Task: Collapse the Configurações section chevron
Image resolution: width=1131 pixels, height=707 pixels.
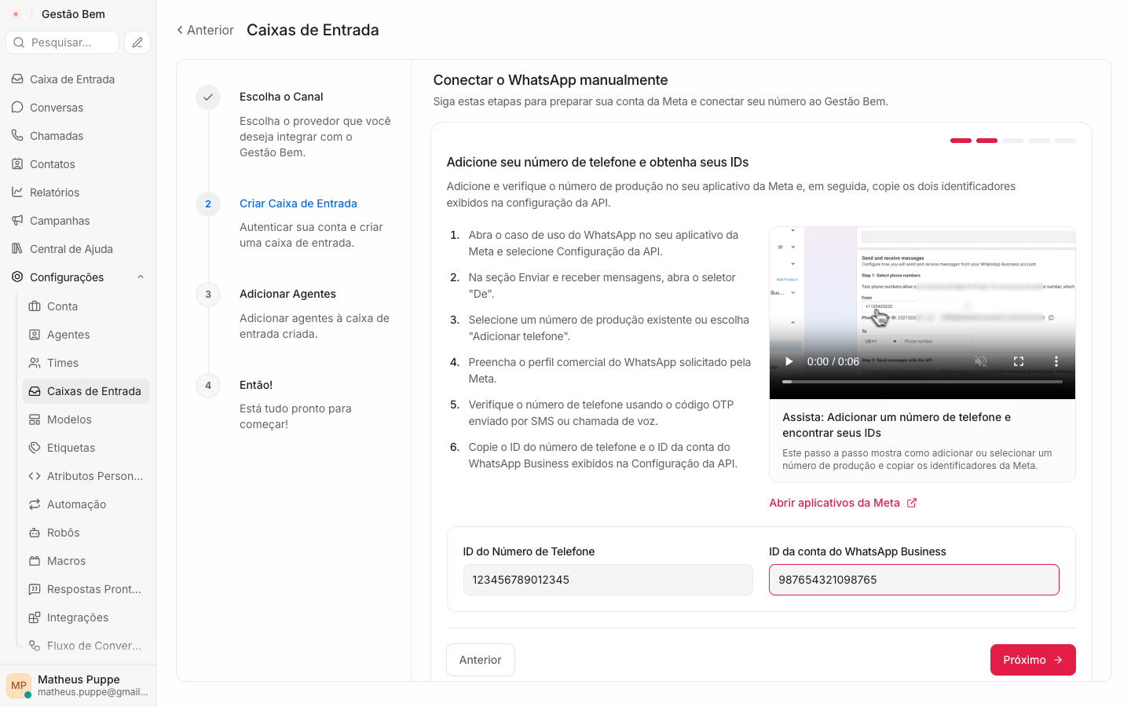Action: 141,277
